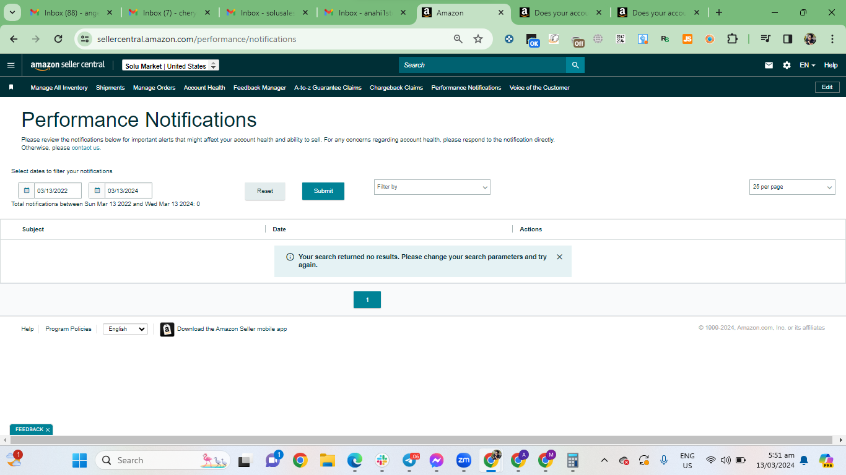Screen dimensions: 846x475
Task: Follow the contact us link
Action: [85, 148]
